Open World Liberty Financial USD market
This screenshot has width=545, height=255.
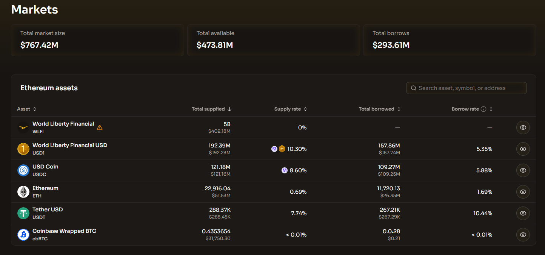(x=70, y=145)
